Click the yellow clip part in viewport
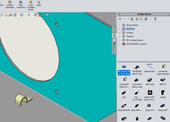The image size is (170, 122). coord(23,100)
